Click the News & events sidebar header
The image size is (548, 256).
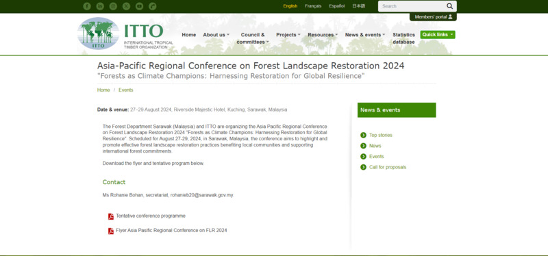tap(397, 110)
